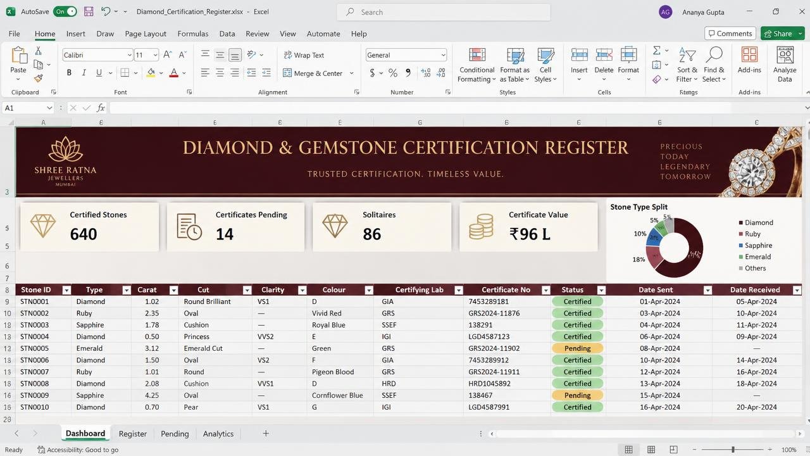The height and width of the screenshot is (456, 810).
Task: Toggle AutoSave switch off
Action: [x=65, y=11]
